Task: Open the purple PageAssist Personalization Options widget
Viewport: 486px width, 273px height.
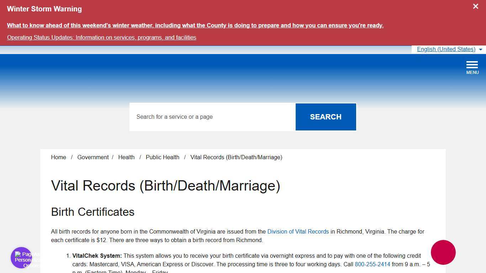Action: coord(21,258)
